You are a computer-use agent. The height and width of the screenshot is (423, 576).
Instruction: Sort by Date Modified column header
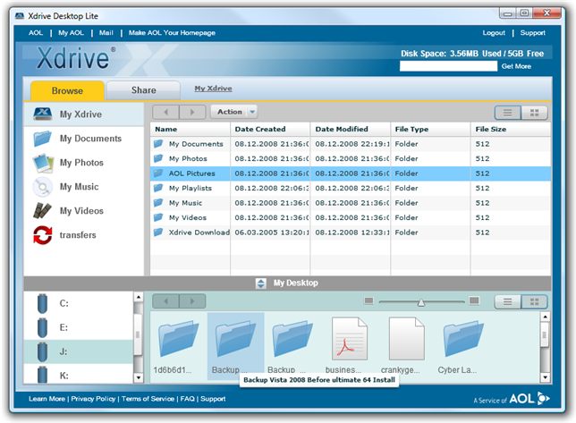click(351, 130)
